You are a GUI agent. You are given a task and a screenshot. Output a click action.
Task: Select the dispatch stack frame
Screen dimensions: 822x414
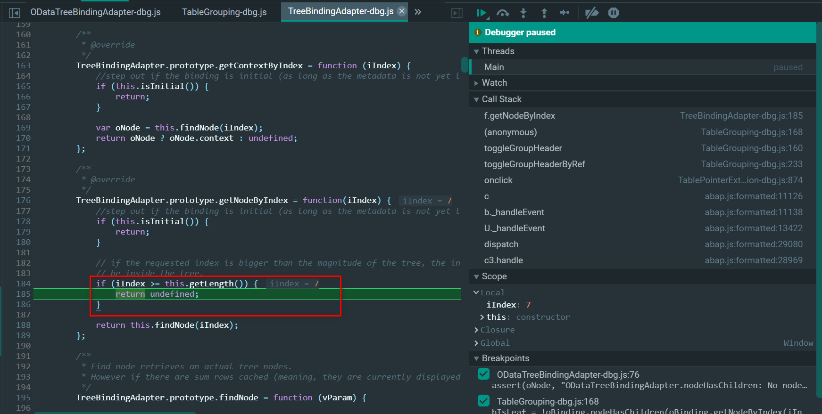tap(643, 244)
